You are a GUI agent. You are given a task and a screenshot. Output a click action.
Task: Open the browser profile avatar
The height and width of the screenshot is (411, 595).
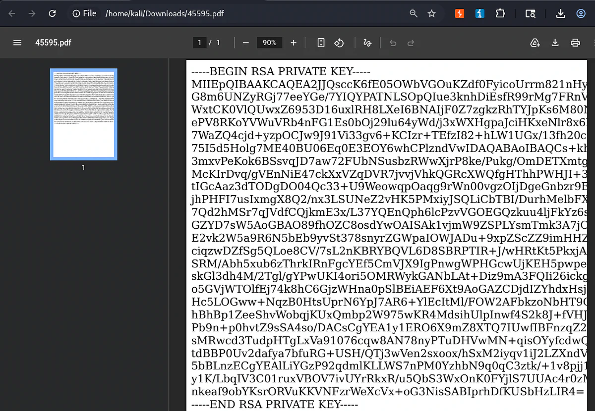click(x=581, y=14)
